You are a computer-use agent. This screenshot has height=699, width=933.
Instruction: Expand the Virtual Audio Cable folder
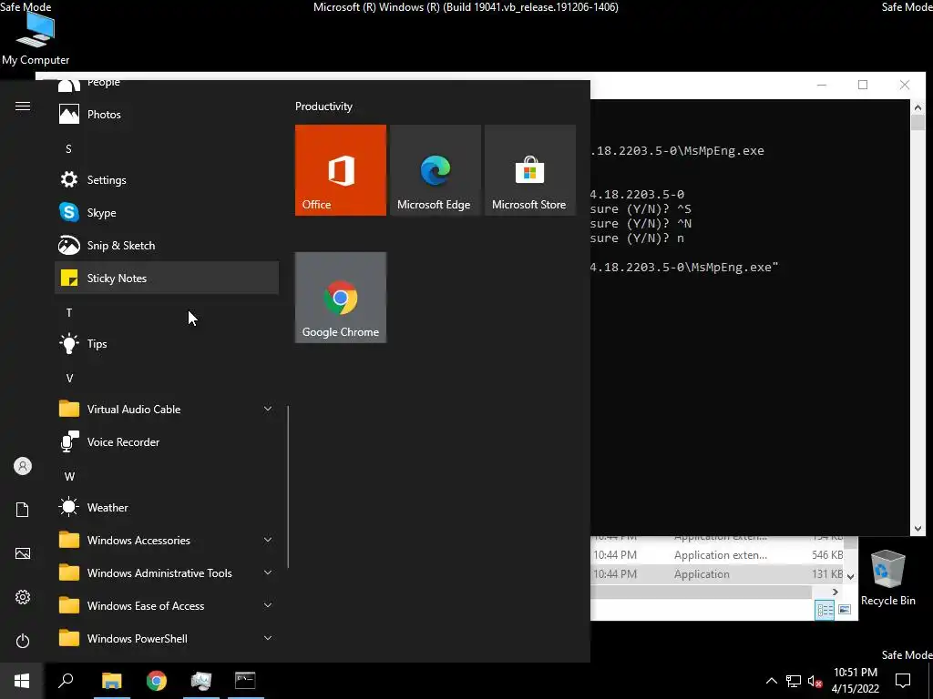[x=167, y=409]
